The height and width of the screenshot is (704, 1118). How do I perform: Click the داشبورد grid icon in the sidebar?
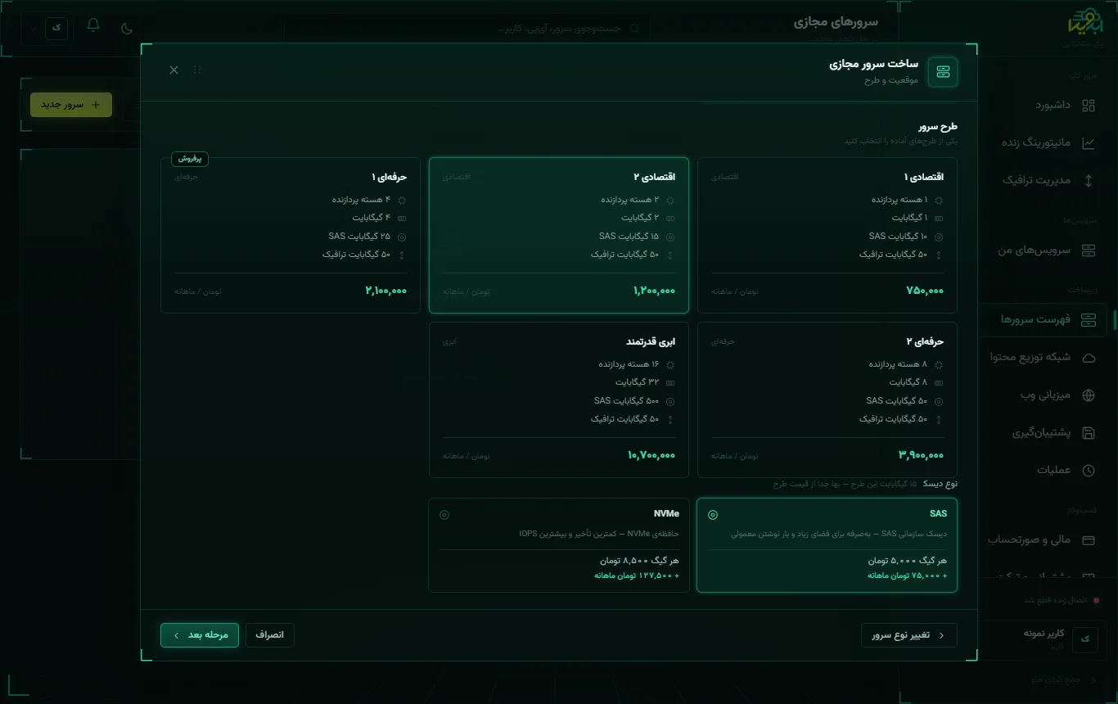[1088, 106]
